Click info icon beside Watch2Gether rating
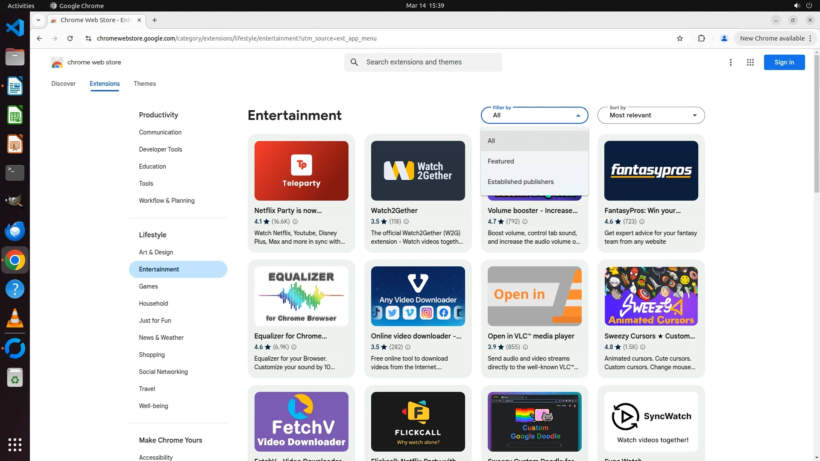The height and width of the screenshot is (461, 820). 406,222
